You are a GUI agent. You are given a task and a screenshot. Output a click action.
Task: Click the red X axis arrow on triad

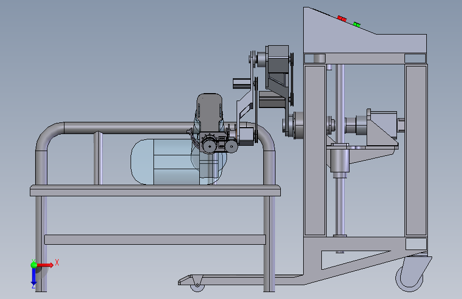tap(46, 265)
